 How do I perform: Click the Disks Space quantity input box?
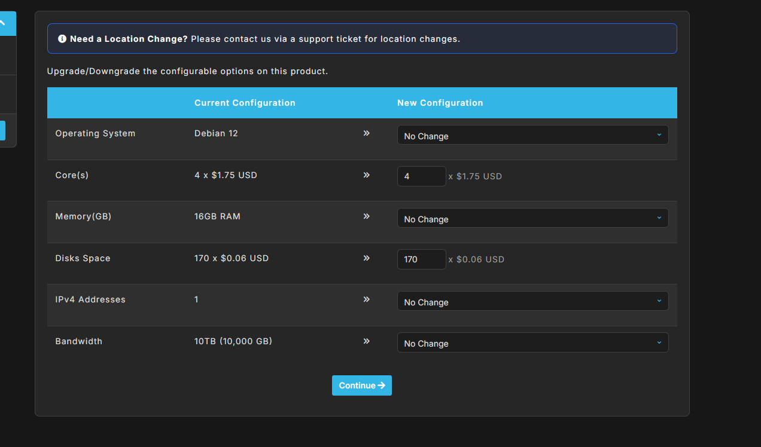(421, 259)
